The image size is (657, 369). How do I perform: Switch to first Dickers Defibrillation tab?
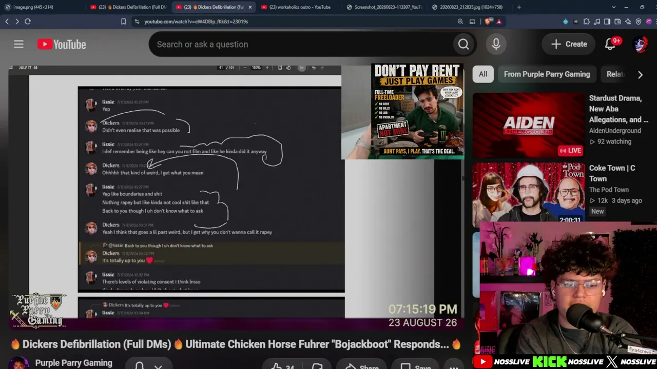[128, 7]
